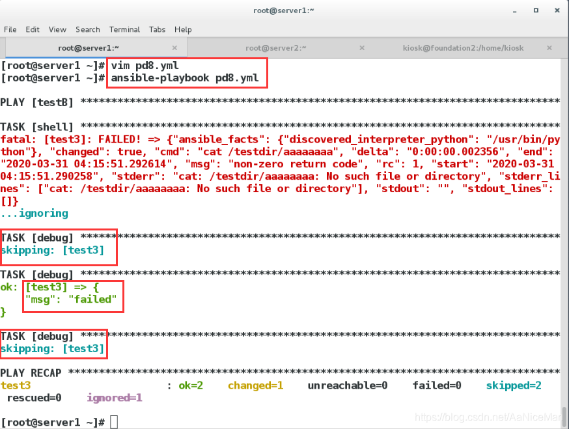This screenshot has height=429, width=569.
Task: Open the Edit menu
Action: click(x=33, y=29)
